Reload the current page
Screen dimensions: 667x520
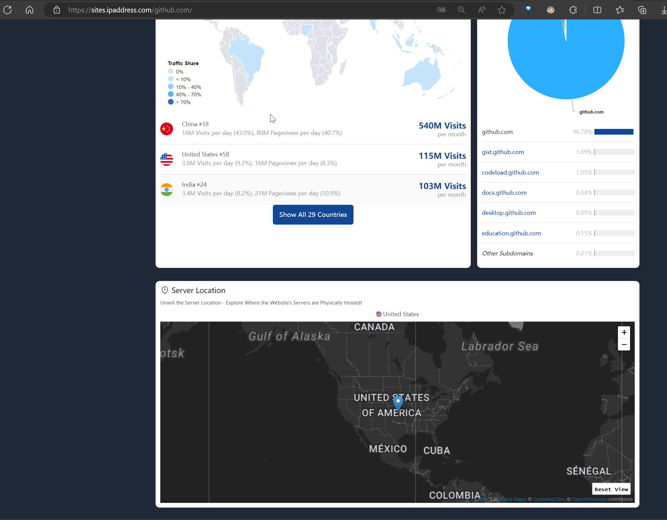click(7, 10)
